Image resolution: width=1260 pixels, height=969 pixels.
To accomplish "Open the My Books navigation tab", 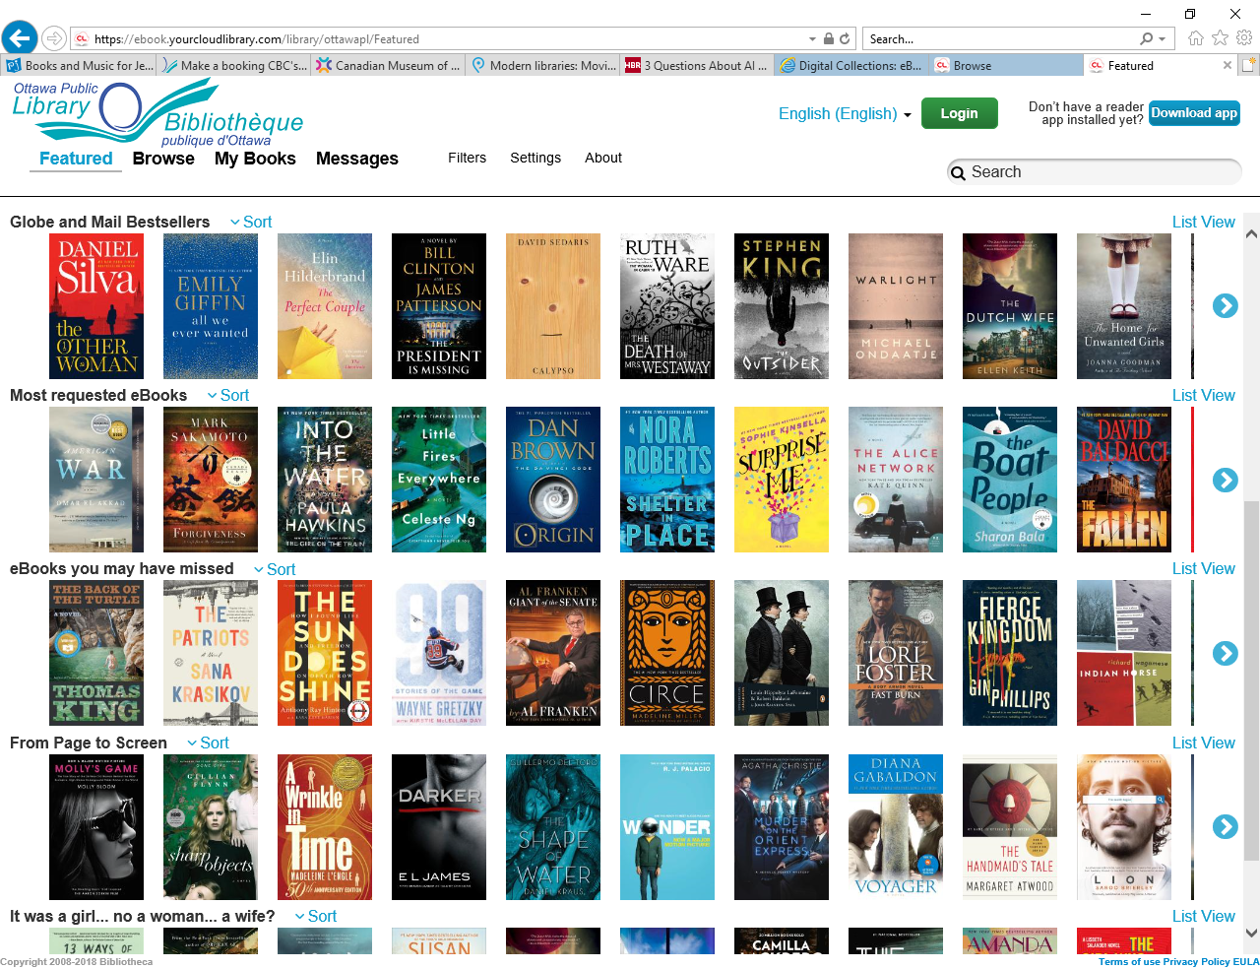I will [x=255, y=159].
